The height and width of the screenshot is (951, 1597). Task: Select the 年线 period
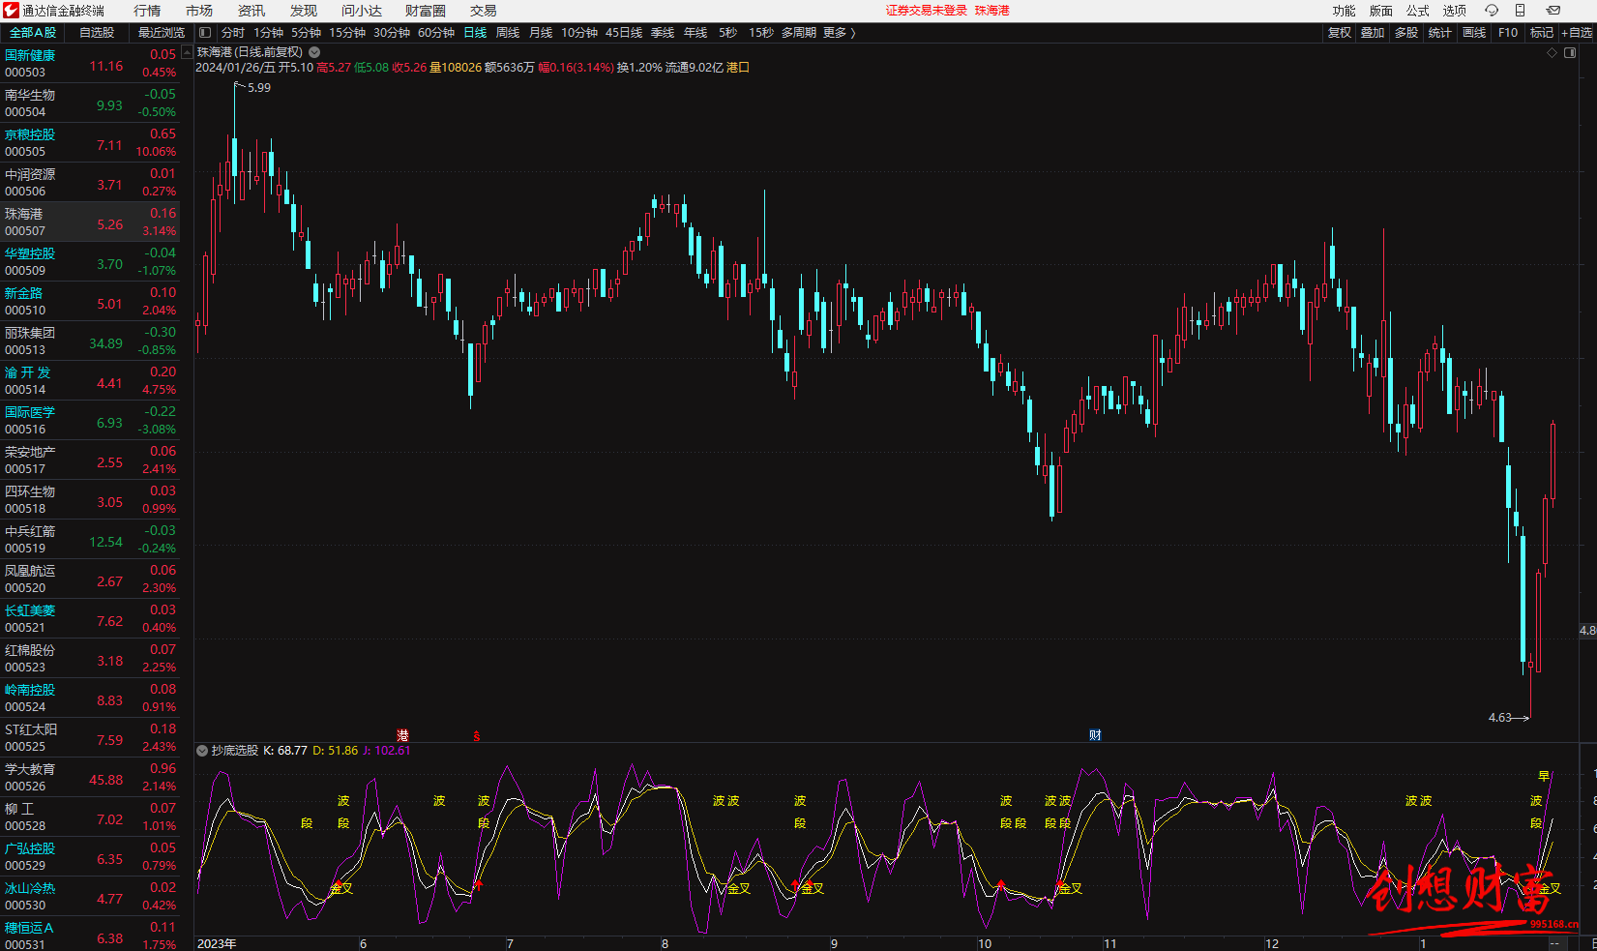(x=695, y=33)
